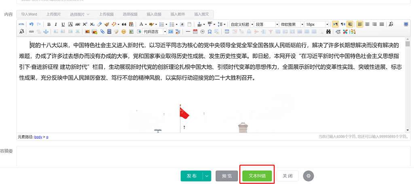Toggle bold formatting in the editor
Image resolution: width=414 pixels, height=184 pixels.
(x=49, y=24)
